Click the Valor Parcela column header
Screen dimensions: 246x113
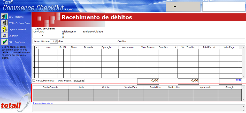tap(148, 47)
